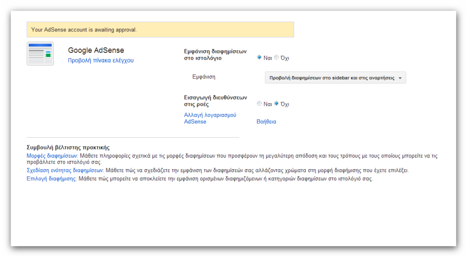This screenshot has height=257, width=467.
Task: Click the Συμβουλή βέλτιστης πρακτικής heading
Action: point(68,147)
